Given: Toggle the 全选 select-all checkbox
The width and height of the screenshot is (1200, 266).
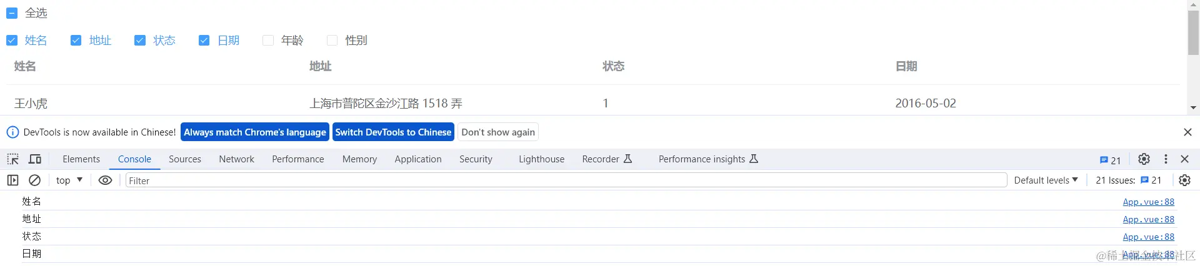Looking at the screenshot, I should [x=12, y=13].
